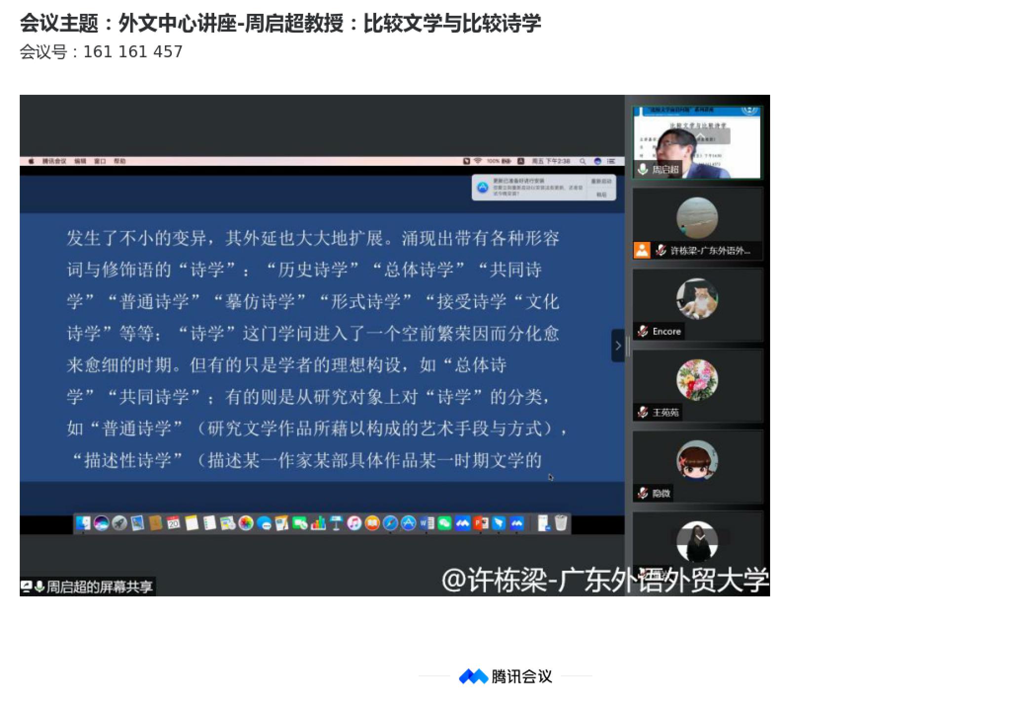Screen dimensions: 1011x704
Task: Click the Spotlight search magnifier icon
Action: (x=583, y=161)
